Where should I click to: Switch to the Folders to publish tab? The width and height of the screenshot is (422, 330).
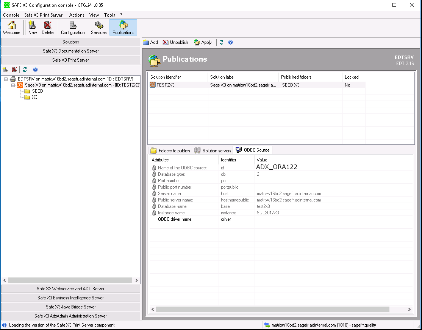coord(170,150)
